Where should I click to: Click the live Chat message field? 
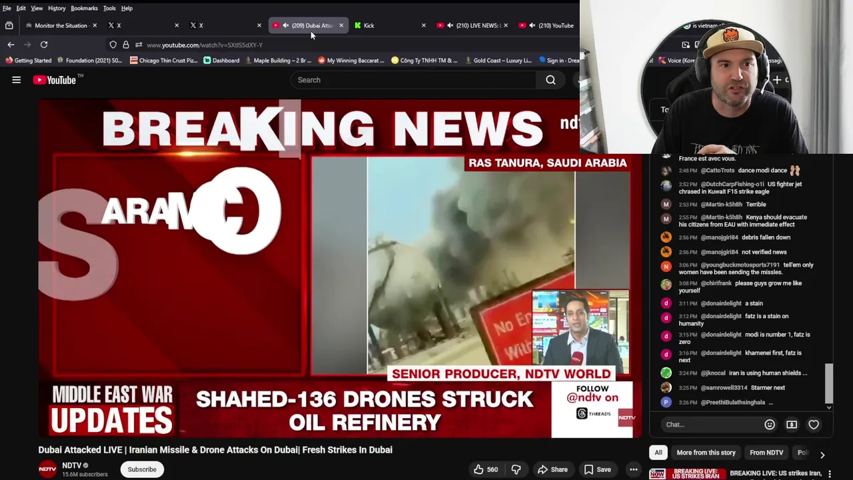[712, 425]
